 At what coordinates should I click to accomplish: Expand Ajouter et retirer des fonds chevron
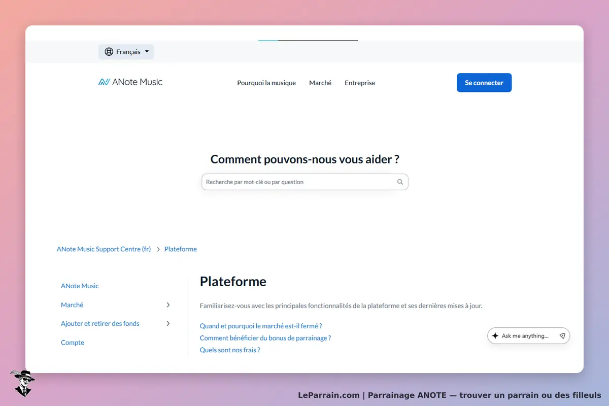pos(168,324)
